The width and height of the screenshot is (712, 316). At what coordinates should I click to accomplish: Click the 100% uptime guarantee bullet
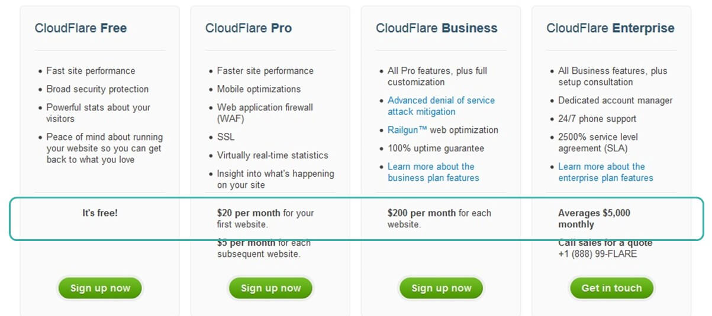point(436,148)
